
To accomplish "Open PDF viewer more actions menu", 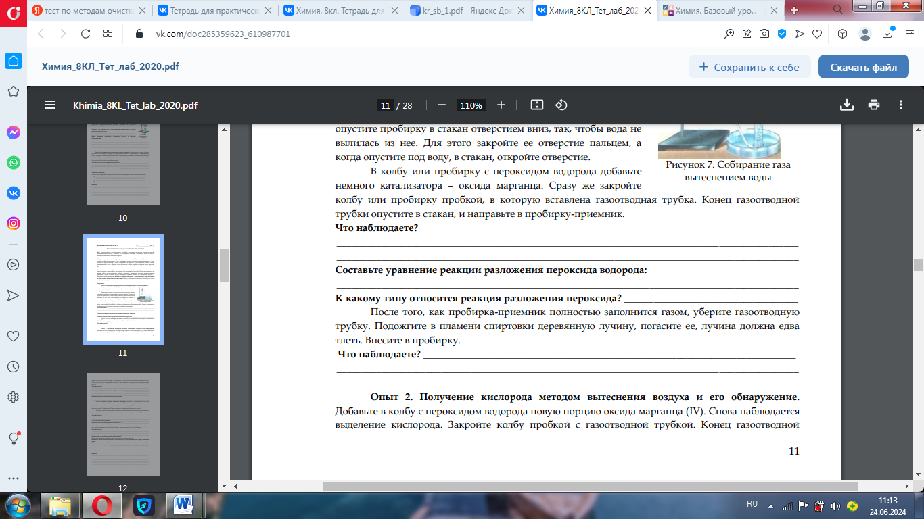I will [x=901, y=105].
